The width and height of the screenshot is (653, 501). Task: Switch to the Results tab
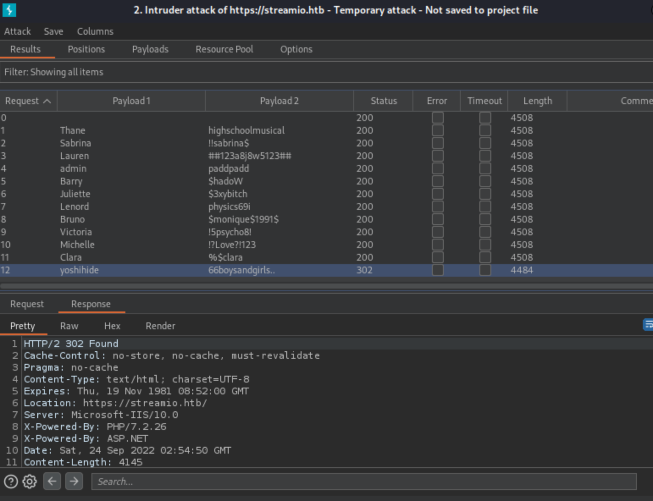25,49
